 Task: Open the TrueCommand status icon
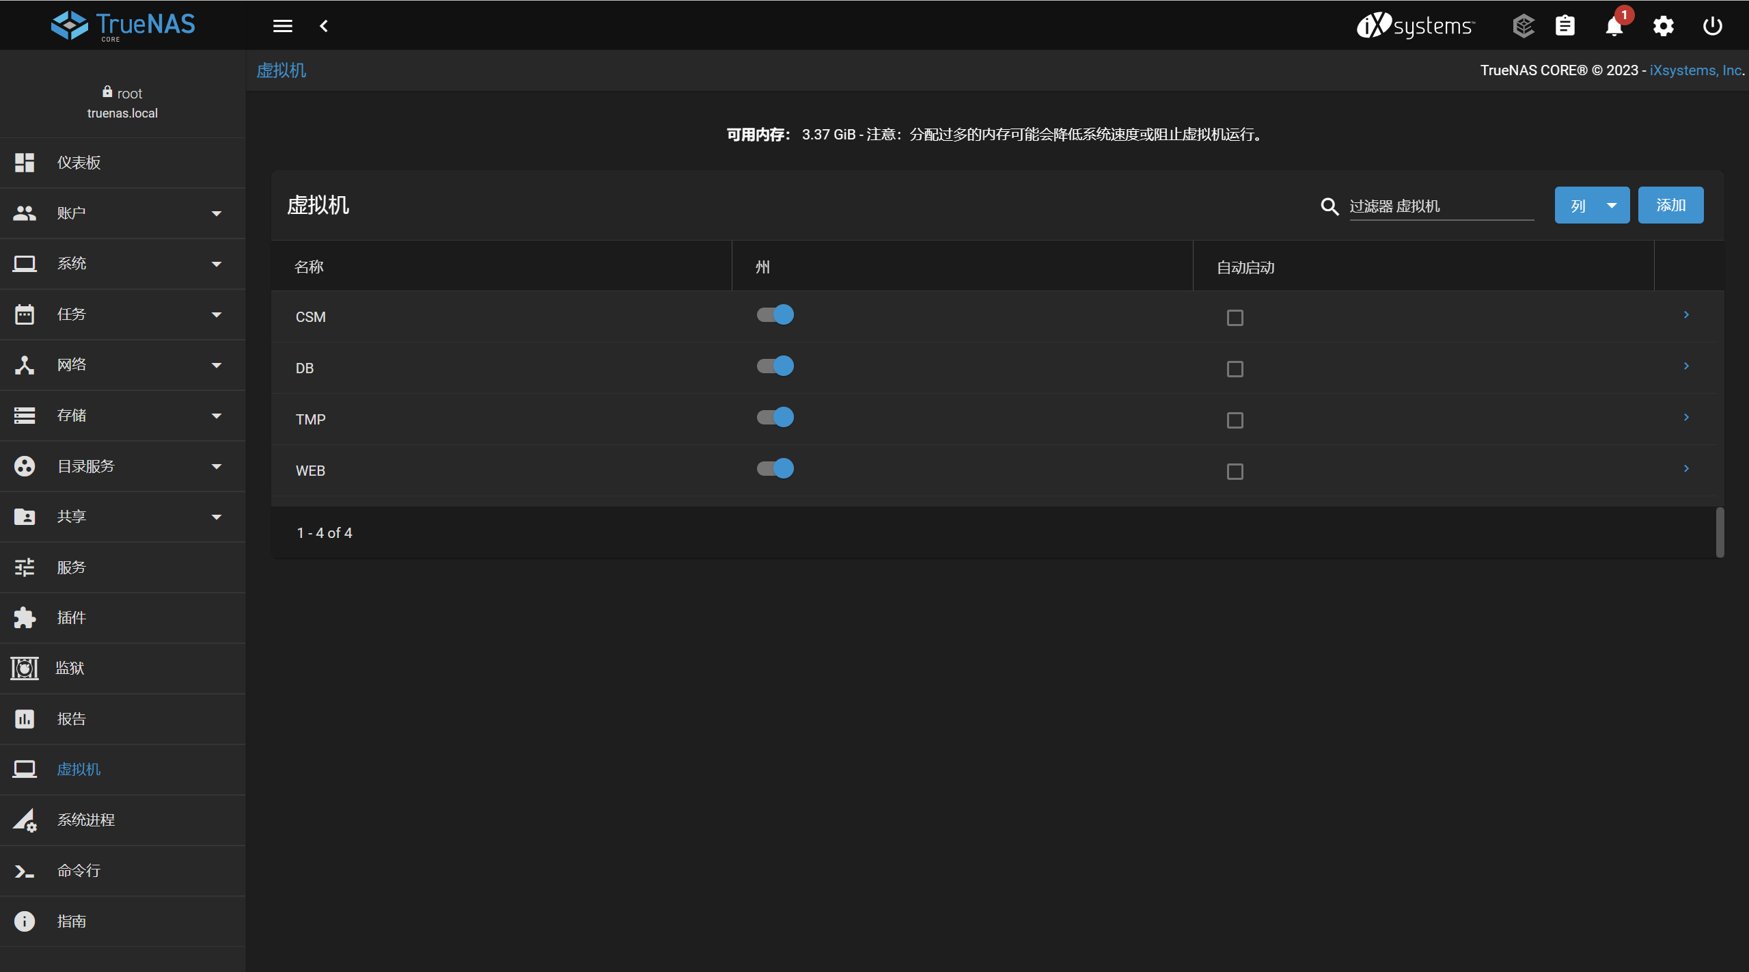1523,26
